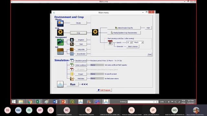Open QGIS from the taskbar
The height and width of the screenshot is (116, 207).
72,102
